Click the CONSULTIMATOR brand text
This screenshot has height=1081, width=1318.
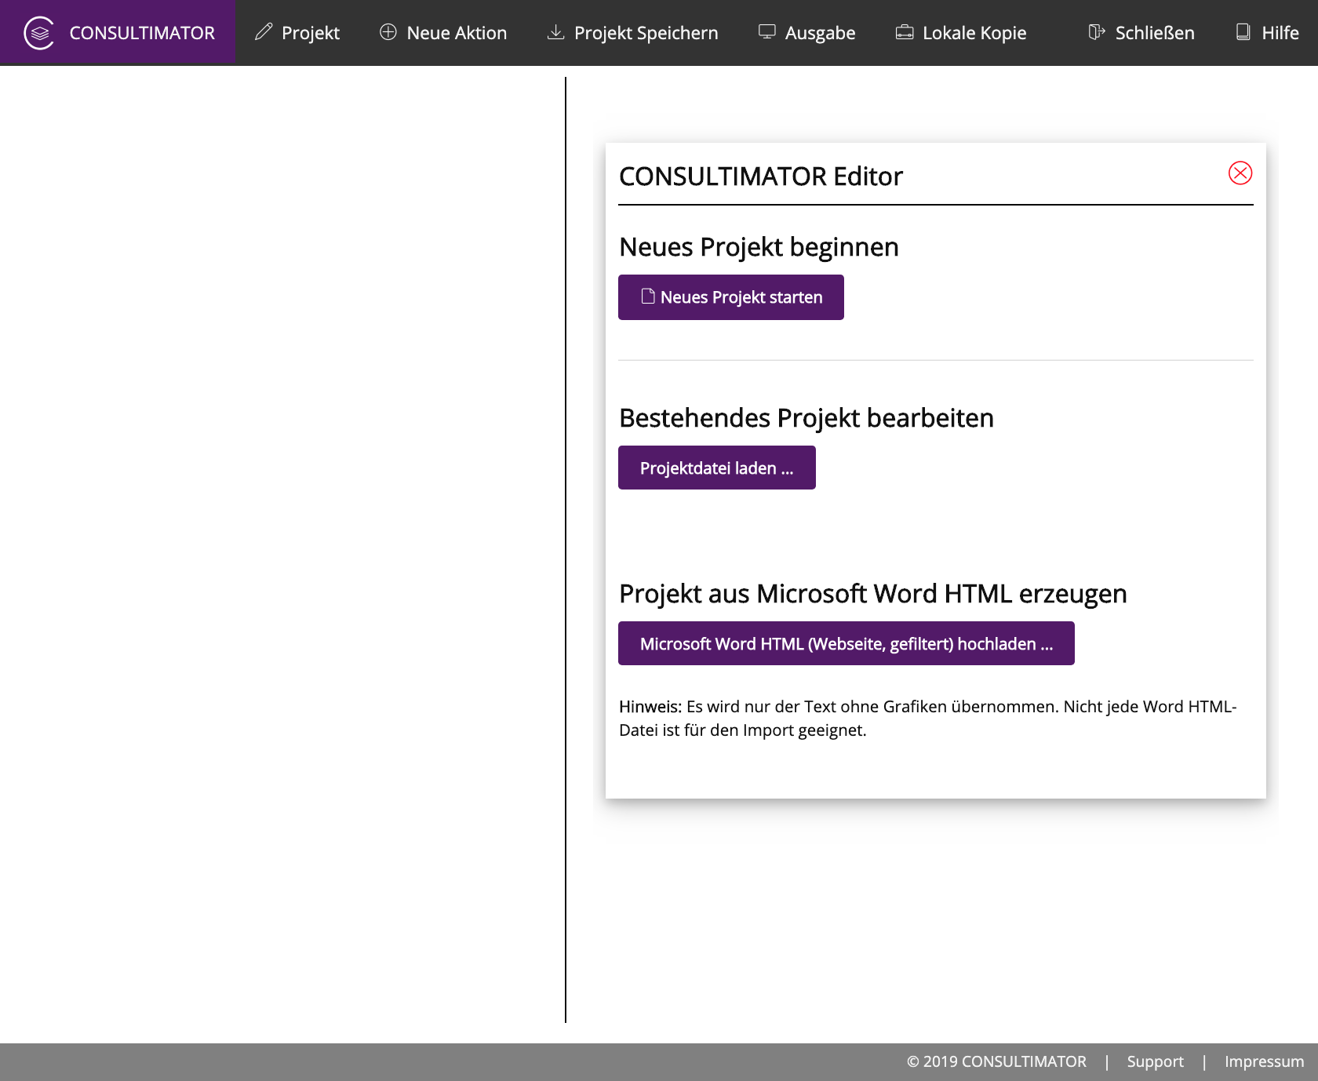[x=142, y=33]
